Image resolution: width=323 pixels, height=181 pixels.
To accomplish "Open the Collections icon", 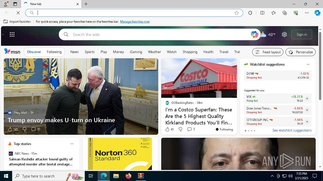I will coord(285,13).
